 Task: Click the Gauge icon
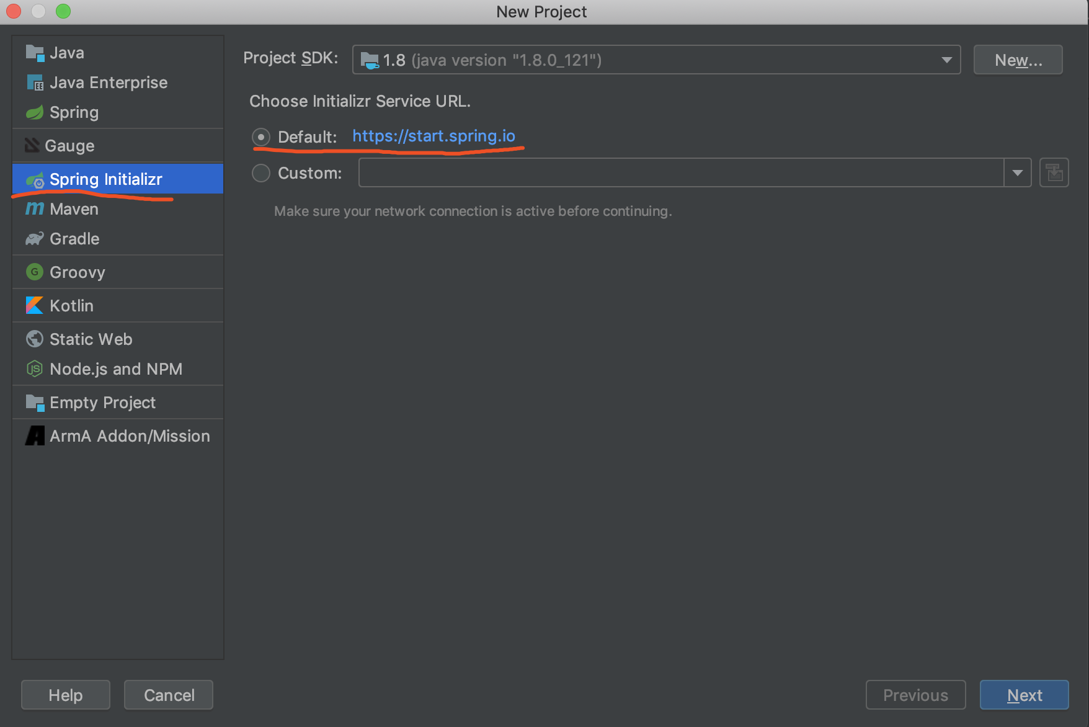32,146
